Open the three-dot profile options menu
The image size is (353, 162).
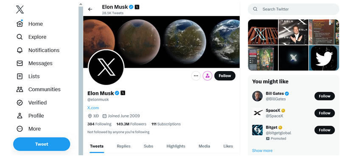pos(196,76)
